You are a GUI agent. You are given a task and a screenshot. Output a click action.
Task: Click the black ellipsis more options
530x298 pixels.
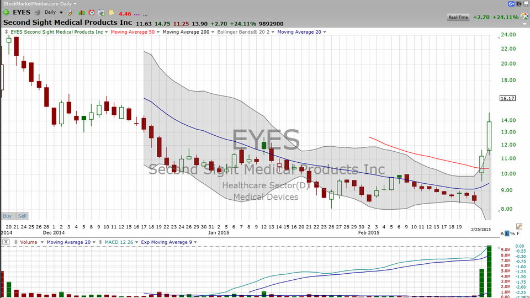[145, 15]
